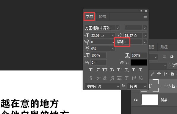Viewport: 177px width, 114px height.
Task: Click the horizontal scale icon
Action: [x=127, y=55]
